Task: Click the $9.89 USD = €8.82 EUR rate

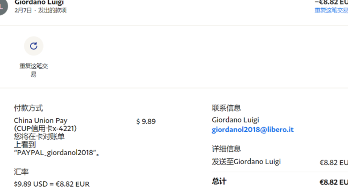Action: pyautogui.click(x=52, y=183)
